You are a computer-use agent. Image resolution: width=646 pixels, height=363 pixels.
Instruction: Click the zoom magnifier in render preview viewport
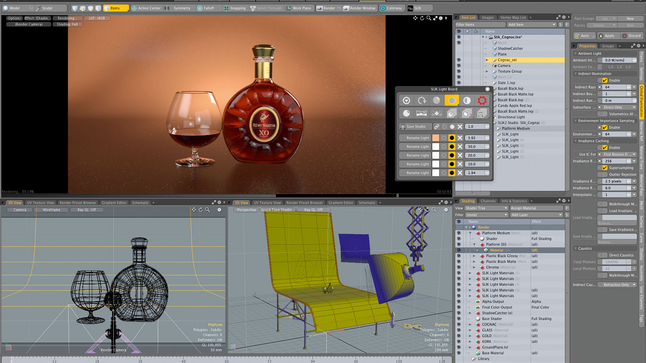429,18
